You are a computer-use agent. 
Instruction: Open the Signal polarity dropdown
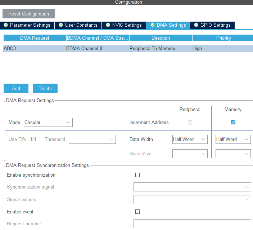tap(192, 199)
